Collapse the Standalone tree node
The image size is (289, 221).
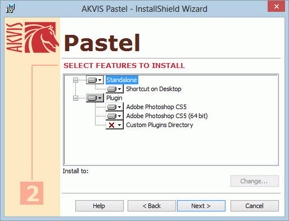(x=75, y=80)
